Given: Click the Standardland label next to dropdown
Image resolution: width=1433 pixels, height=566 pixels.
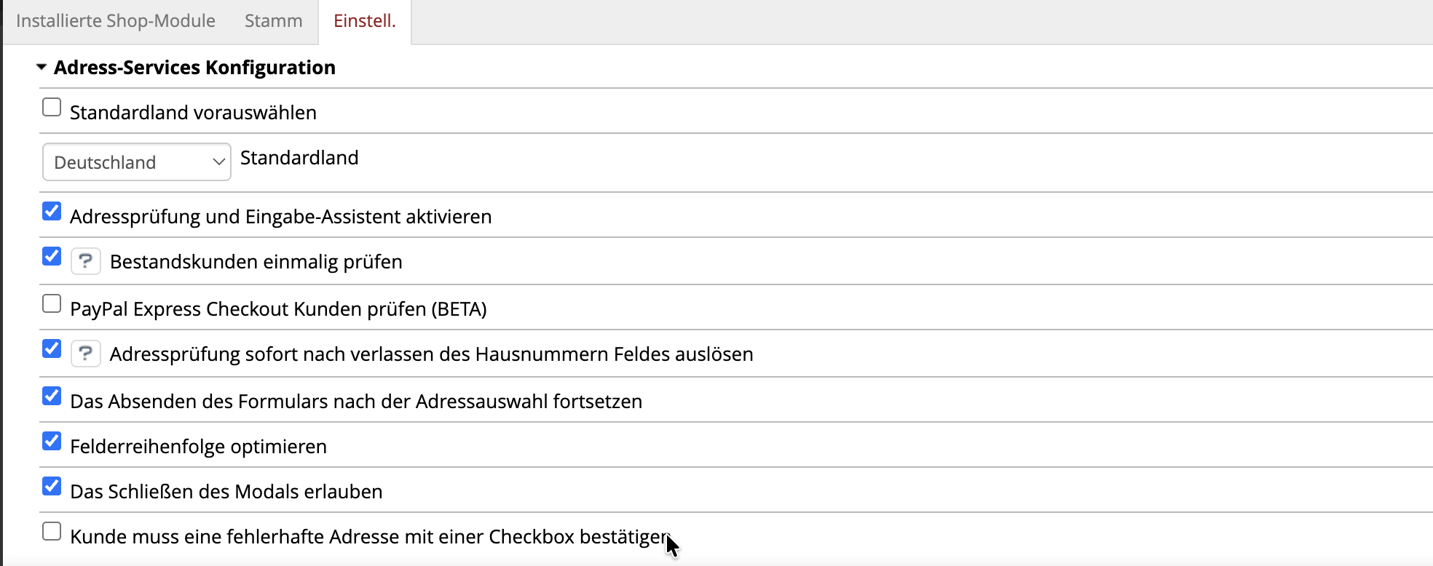Looking at the screenshot, I should 299,158.
